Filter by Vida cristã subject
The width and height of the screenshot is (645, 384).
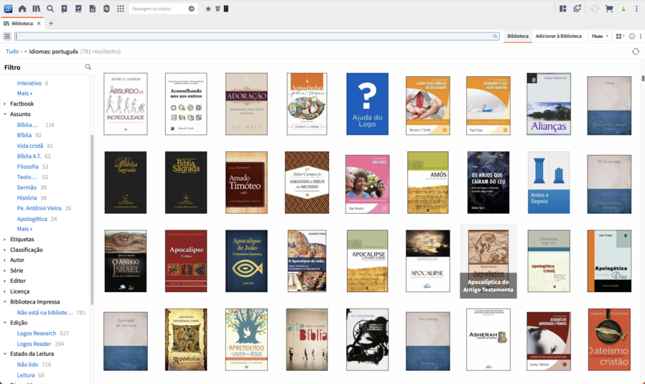click(30, 146)
